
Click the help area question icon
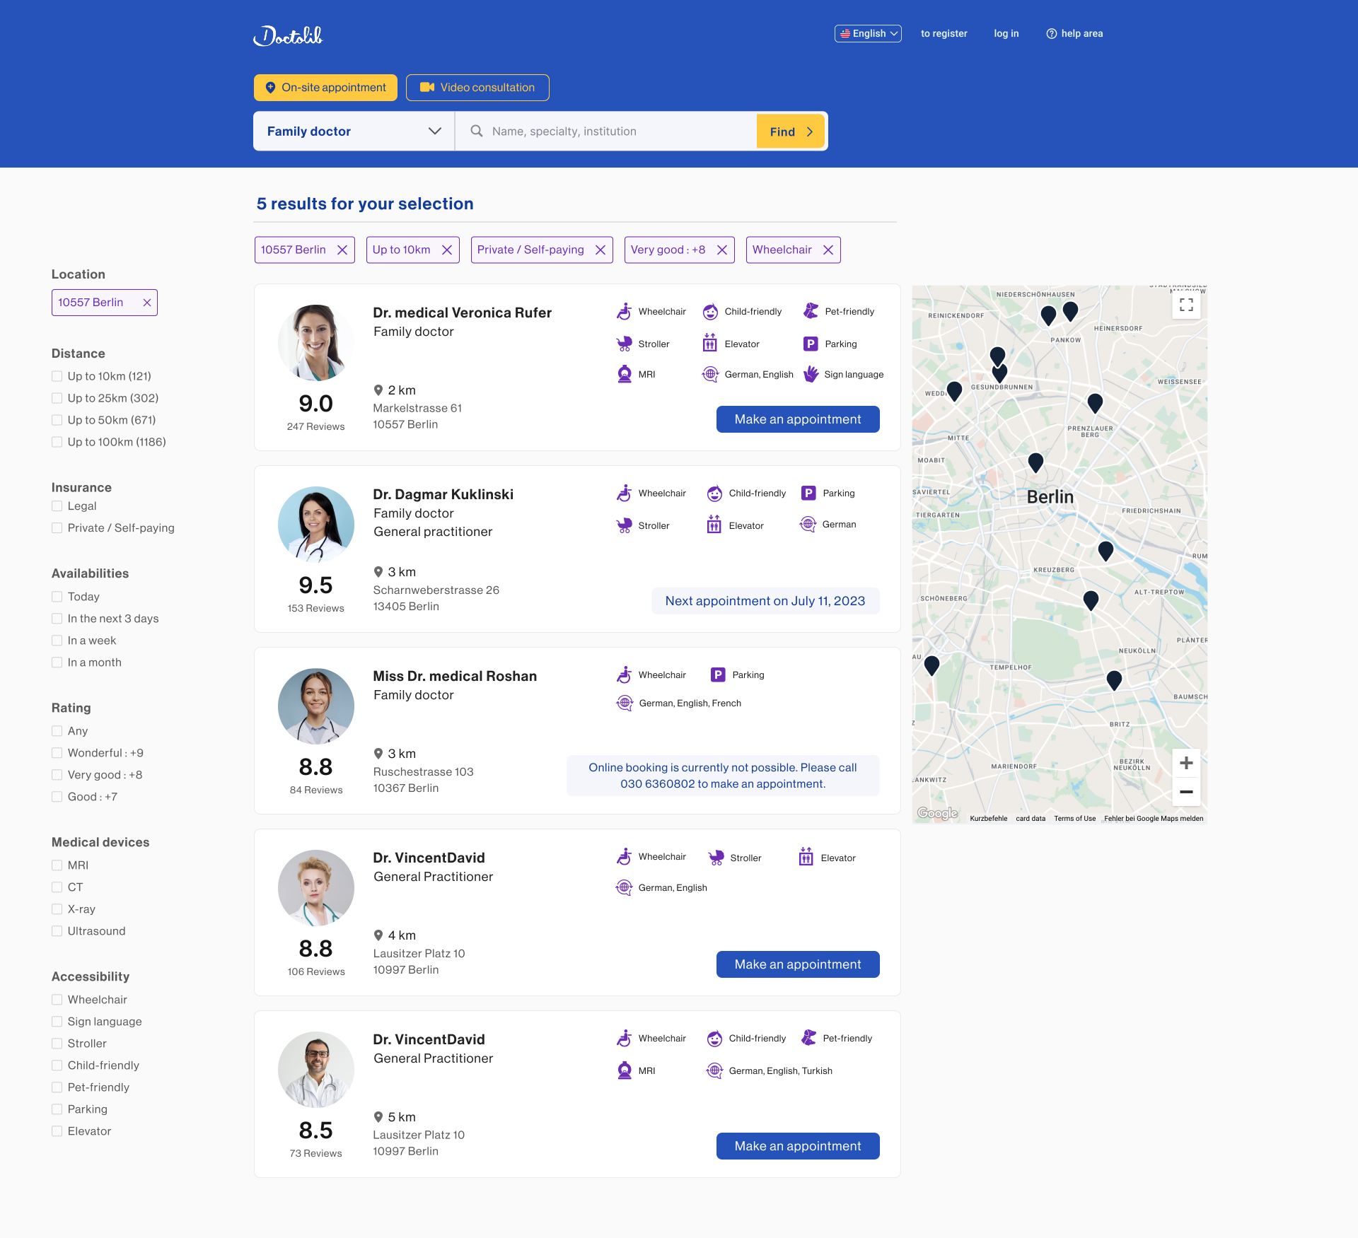1052,34
